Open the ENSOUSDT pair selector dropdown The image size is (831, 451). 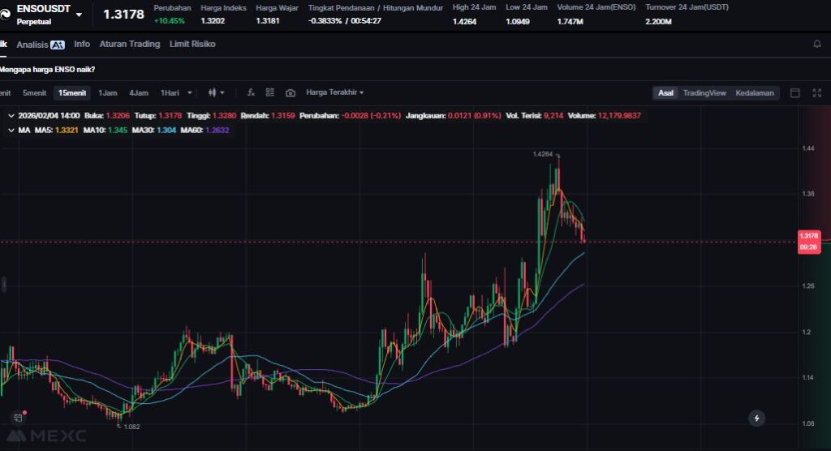tap(79, 15)
